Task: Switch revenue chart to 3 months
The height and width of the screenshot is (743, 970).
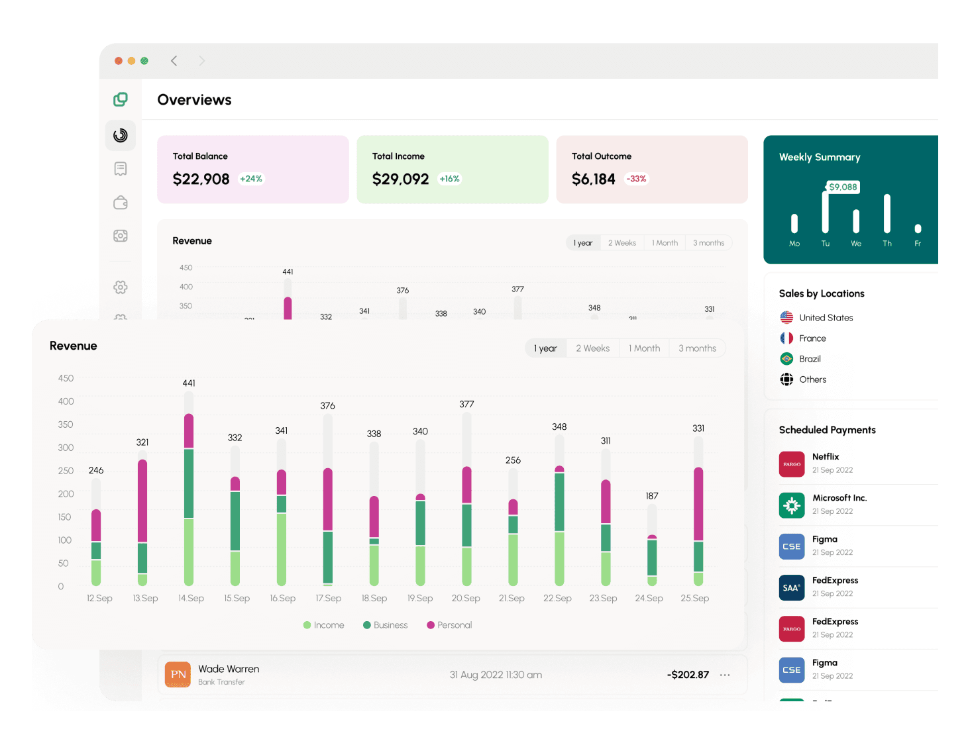Action: coord(697,348)
